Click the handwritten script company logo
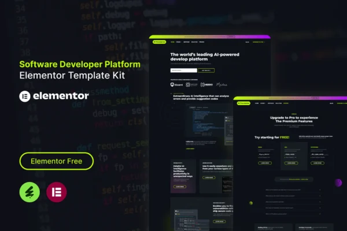This screenshot has height=231, width=347. 222,84
